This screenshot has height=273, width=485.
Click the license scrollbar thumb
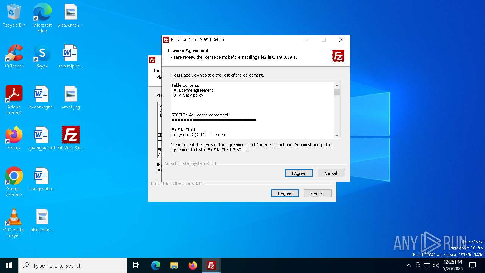(x=337, y=92)
